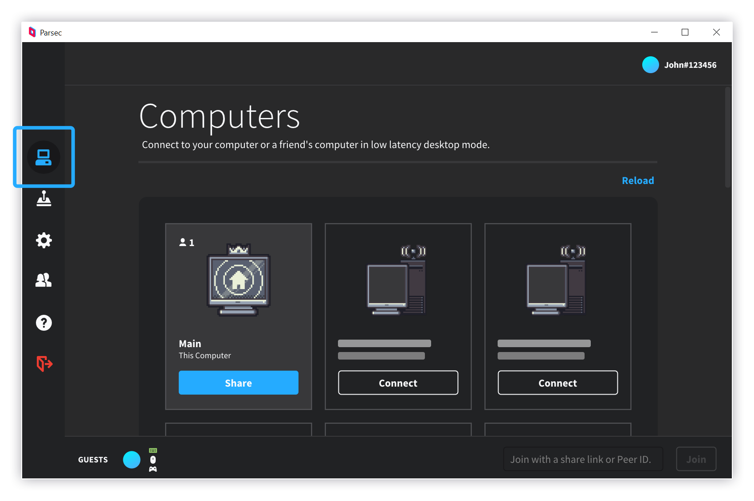The image size is (754, 501).
Task: Toggle the guest gamepad permission icon
Action: point(153,469)
